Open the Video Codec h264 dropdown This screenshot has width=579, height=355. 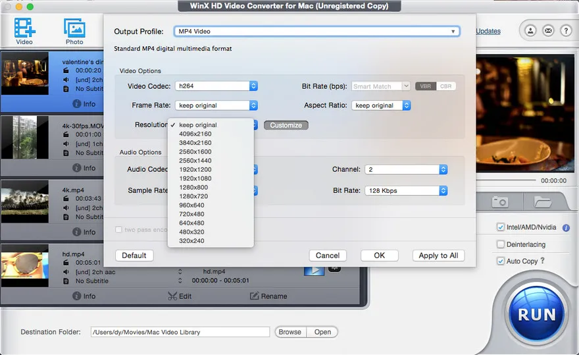coord(216,86)
